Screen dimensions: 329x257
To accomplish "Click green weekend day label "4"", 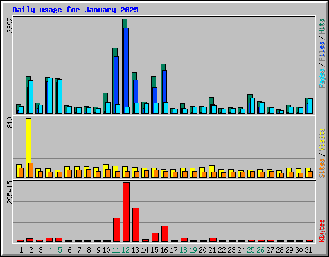I will [x=50, y=250].
